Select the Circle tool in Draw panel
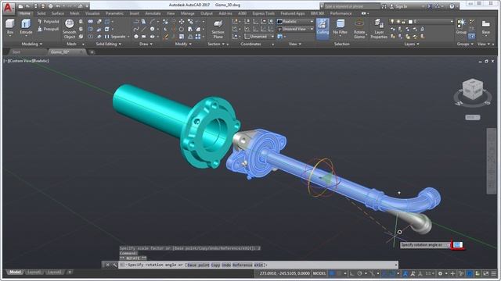The image size is (501, 281). point(153,29)
